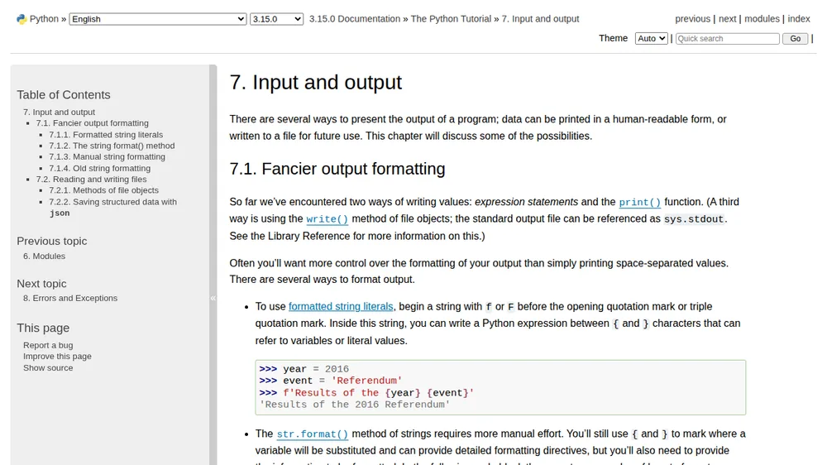Click the Table of Contents heading
Viewport: 827px width, 465px height.
pyautogui.click(x=64, y=95)
